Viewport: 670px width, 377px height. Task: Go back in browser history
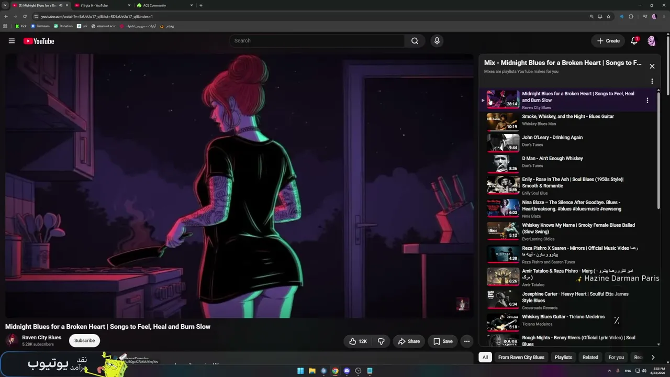click(x=6, y=16)
